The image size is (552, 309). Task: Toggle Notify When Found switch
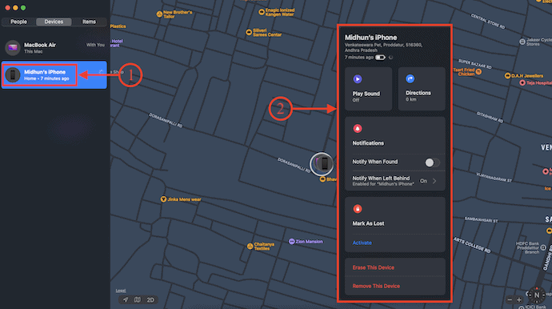pos(432,163)
